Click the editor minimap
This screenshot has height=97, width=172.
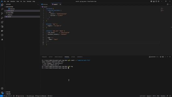point(162,10)
